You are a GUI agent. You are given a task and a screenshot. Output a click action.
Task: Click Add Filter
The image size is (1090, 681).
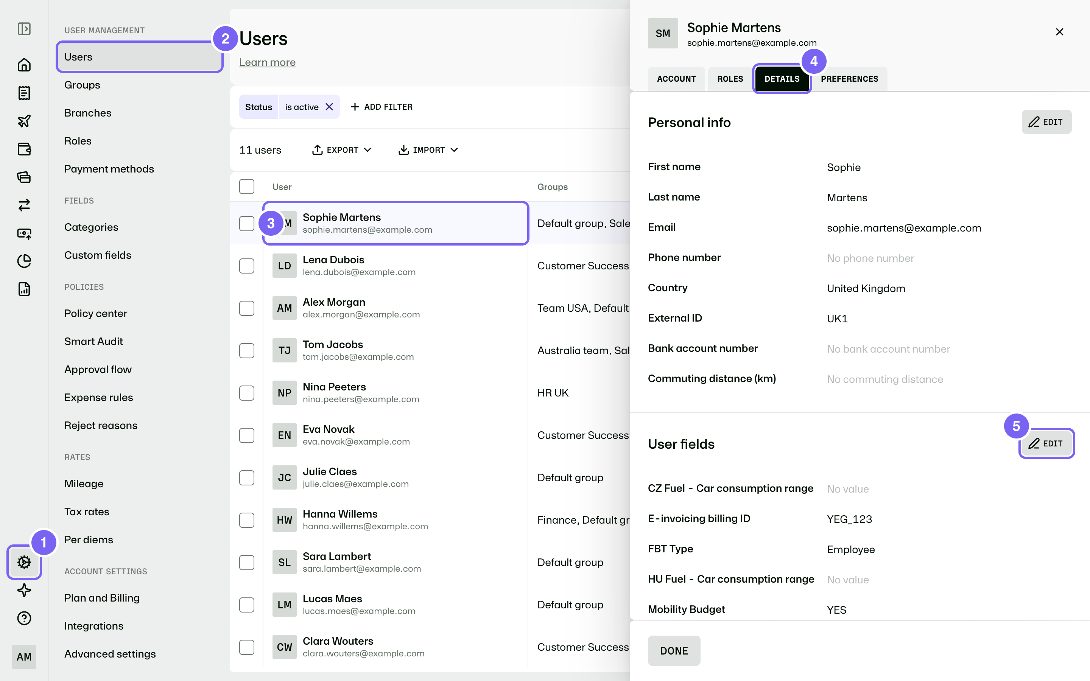click(x=381, y=107)
